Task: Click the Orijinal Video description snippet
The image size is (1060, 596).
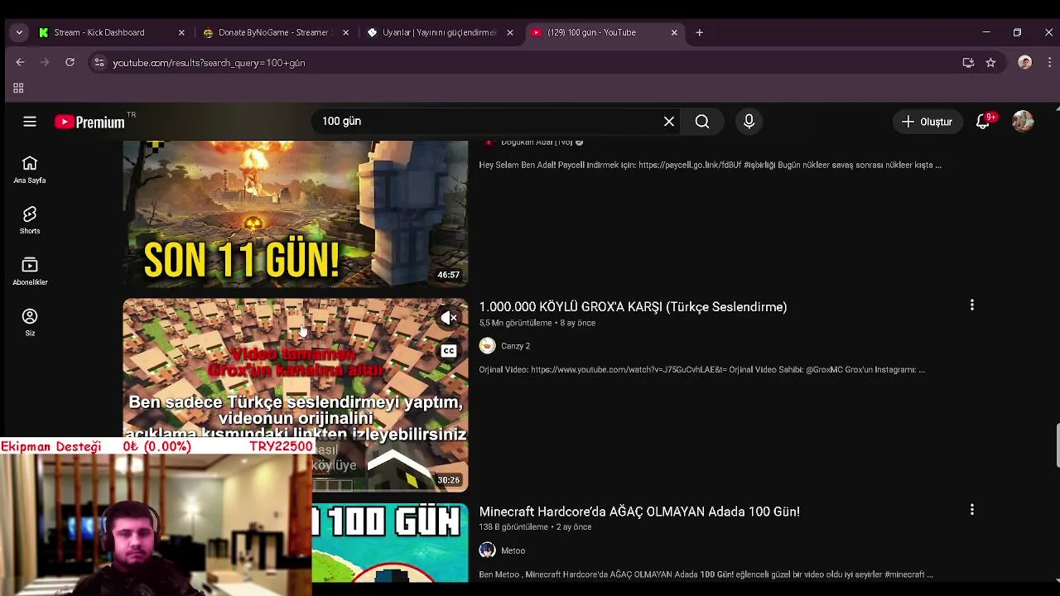Action: pyautogui.click(x=701, y=370)
